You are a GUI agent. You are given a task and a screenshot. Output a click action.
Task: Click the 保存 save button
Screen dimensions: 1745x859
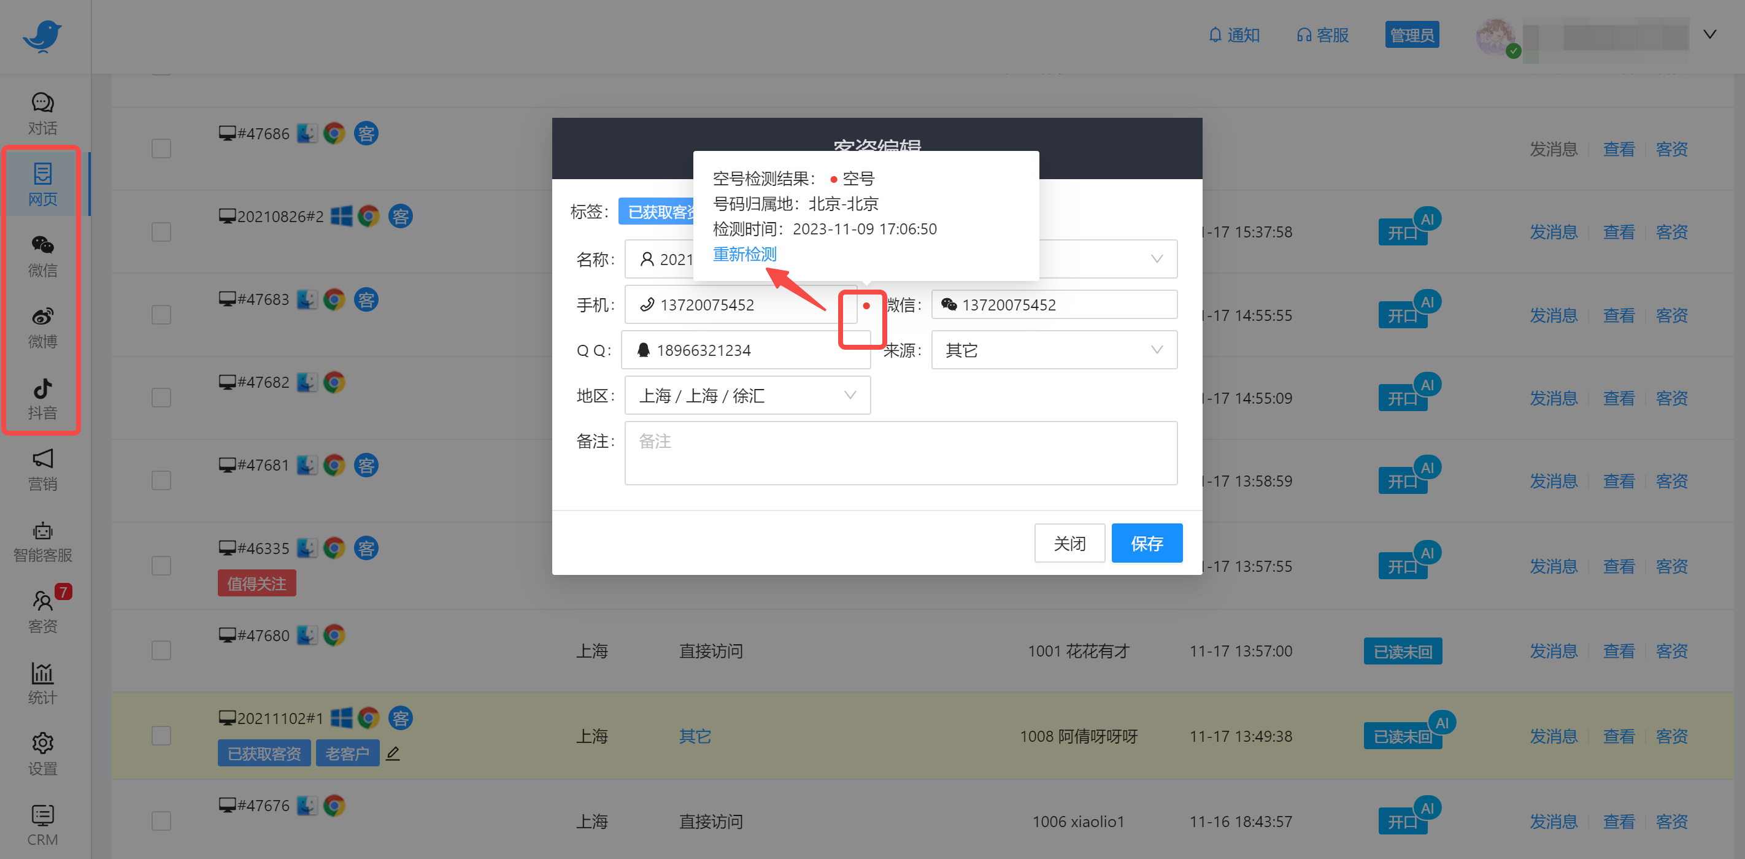1146,542
